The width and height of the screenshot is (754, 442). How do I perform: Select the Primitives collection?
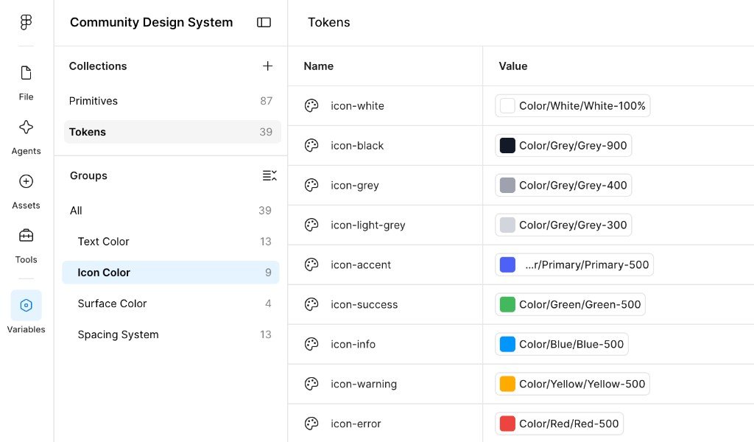(x=172, y=101)
